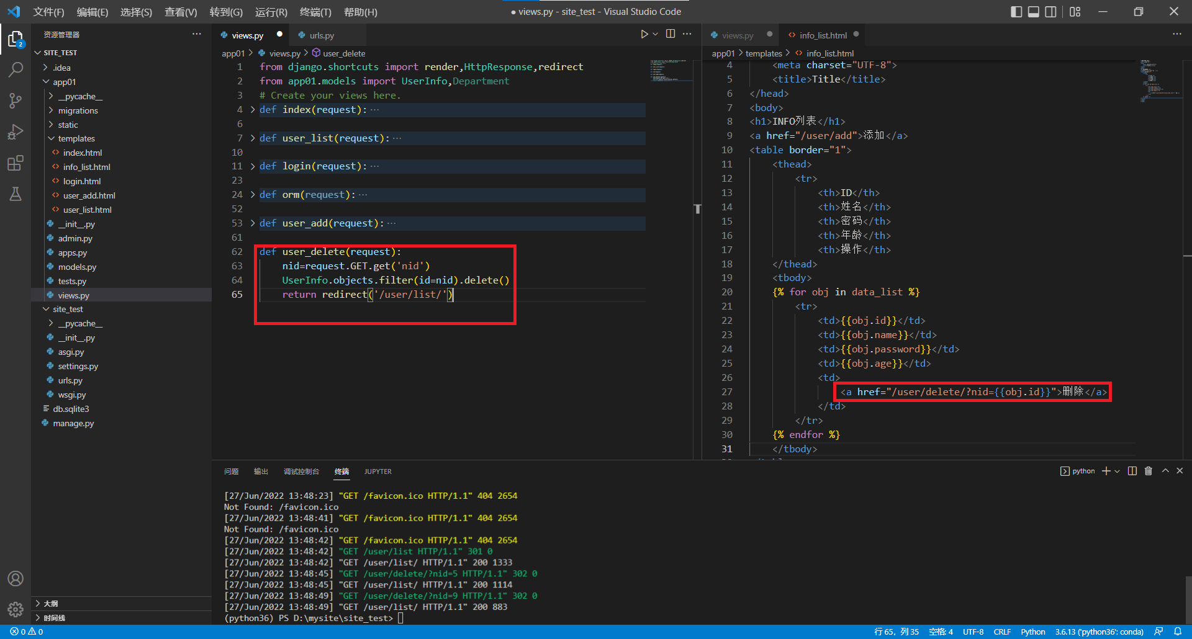
Task: Toggle the secondary side bar layout button
Action: point(1050,12)
